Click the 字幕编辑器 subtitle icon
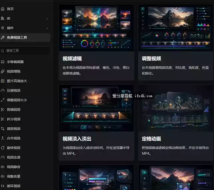Screen dimensions: 214x190 3,62
